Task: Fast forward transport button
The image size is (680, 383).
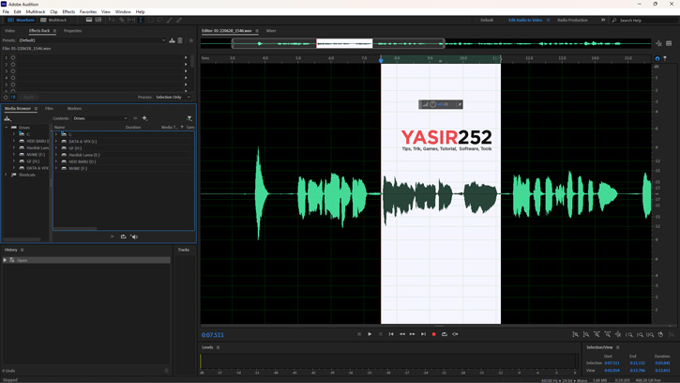Action: point(413,334)
